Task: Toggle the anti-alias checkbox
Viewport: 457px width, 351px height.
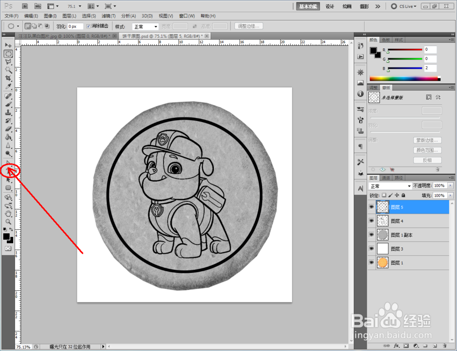Action: tap(88, 26)
